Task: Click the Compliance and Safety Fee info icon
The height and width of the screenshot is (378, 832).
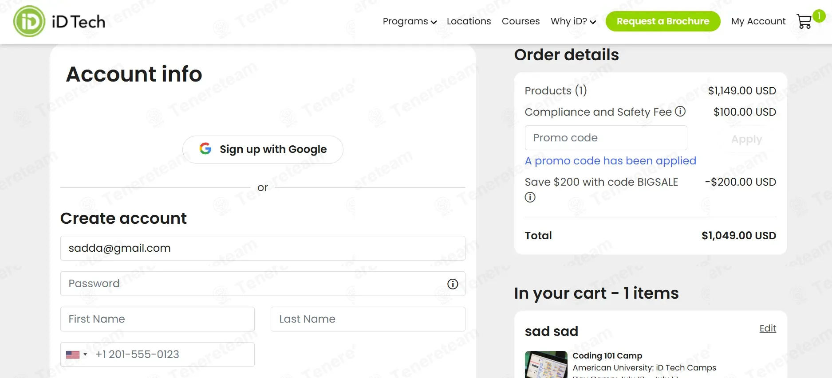Action: point(680,111)
